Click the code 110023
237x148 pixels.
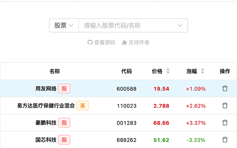[x=127, y=106]
